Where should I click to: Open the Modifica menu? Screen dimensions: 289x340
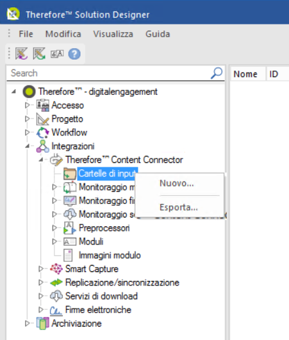(63, 34)
